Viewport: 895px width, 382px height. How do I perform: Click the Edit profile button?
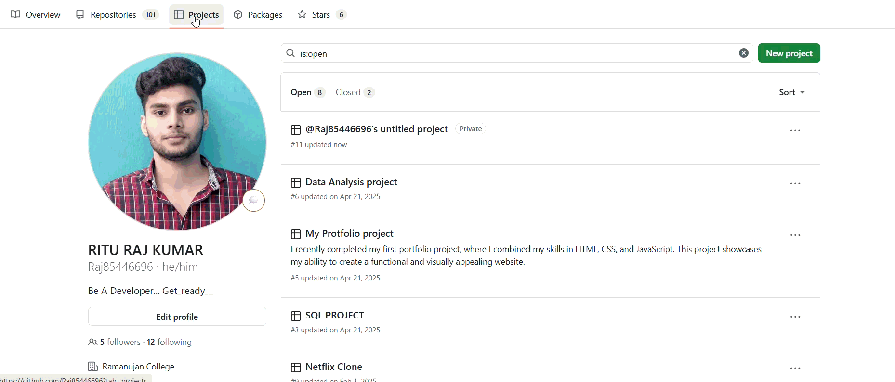pyautogui.click(x=177, y=317)
